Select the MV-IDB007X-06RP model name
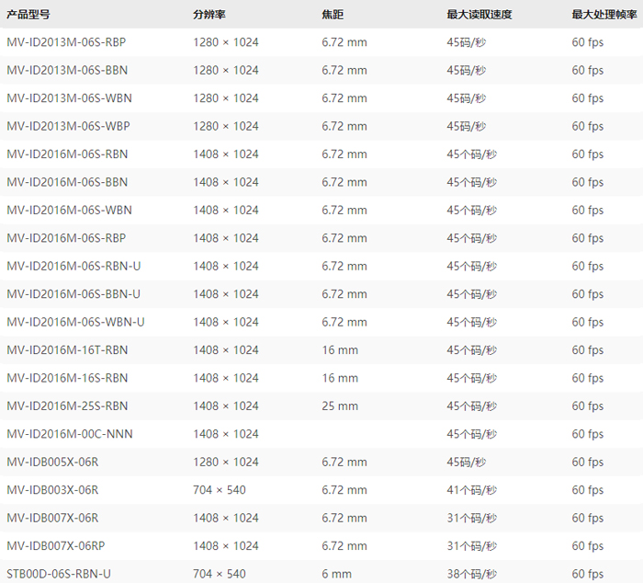Screen dimensions: 643x583 coord(56,546)
